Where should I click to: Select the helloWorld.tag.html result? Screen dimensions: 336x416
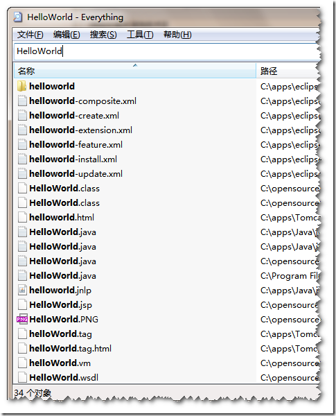[166, 348]
